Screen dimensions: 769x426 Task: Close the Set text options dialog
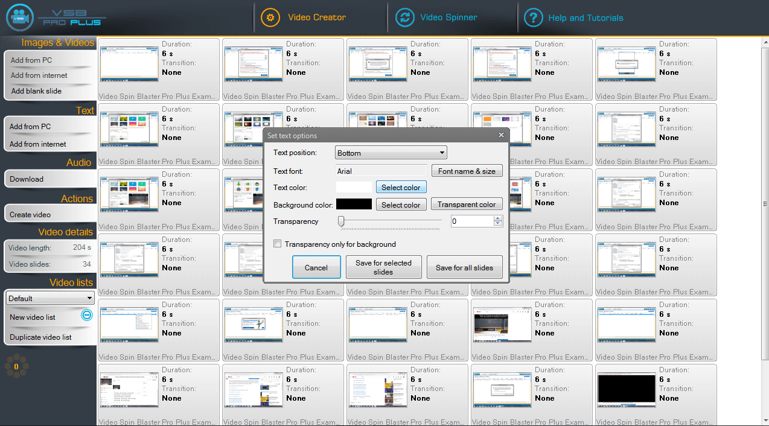(501, 135)
